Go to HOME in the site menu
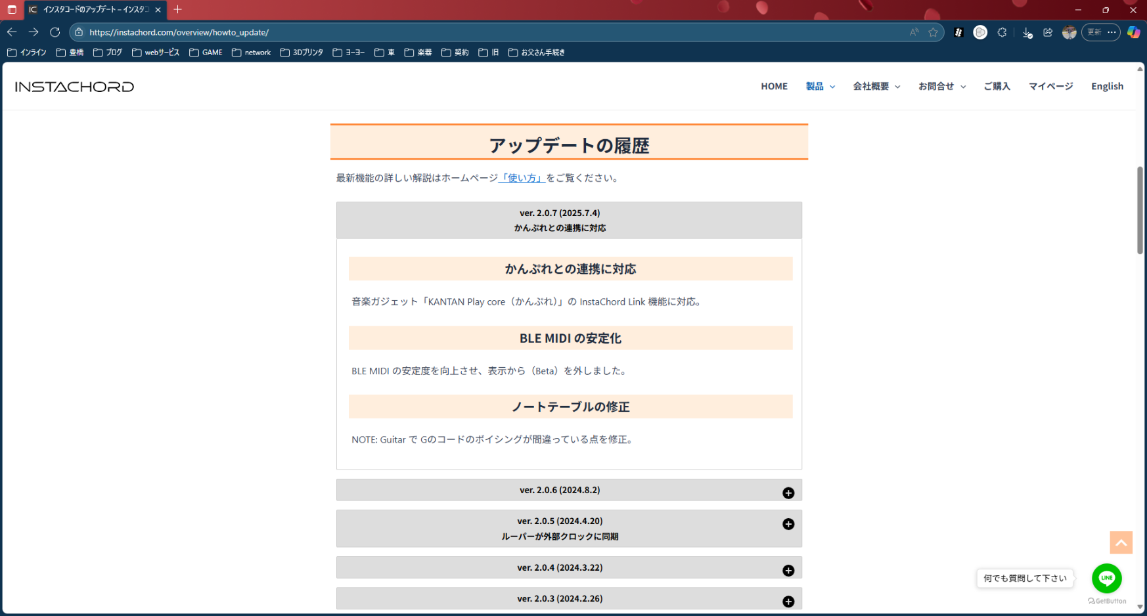This screenshot has width=1147, height=616. (774, 86)
